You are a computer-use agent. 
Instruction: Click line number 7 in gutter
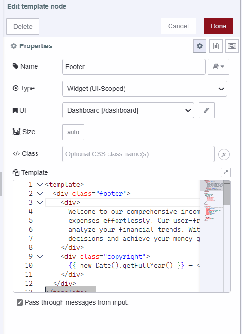[x=31, y=238]
